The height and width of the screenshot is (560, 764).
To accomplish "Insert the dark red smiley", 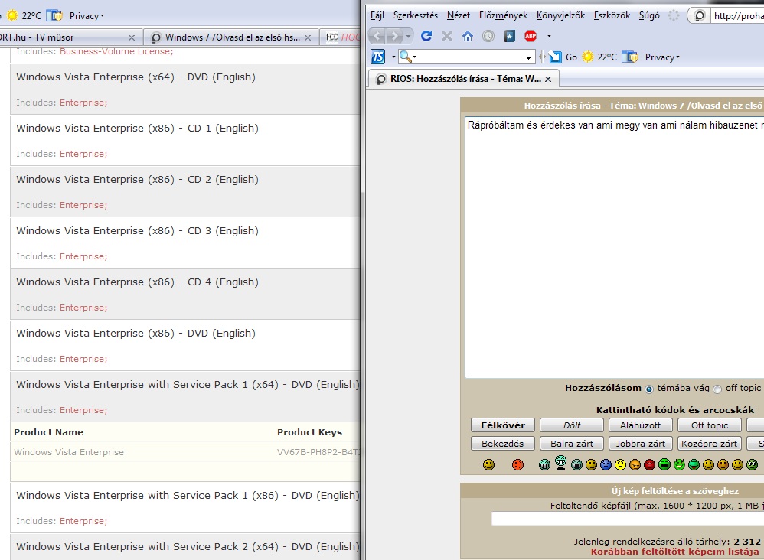I will (x=649, y=465).
